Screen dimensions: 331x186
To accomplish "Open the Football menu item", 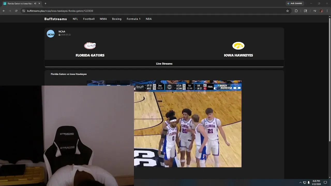I will tap(89, 19).
